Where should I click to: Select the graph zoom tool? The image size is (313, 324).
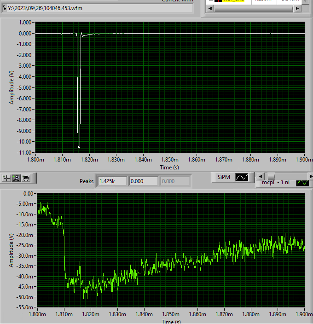[x=16, y=178]
